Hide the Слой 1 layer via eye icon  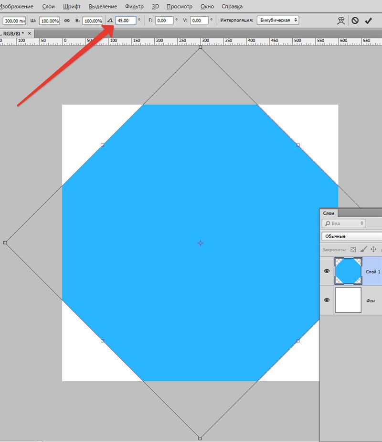[327, 271]
